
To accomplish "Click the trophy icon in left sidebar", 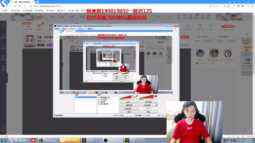I will click(x=3, y=68).
